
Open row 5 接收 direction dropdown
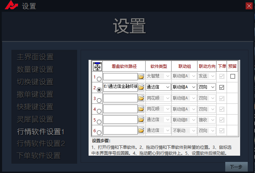point(207,120)
